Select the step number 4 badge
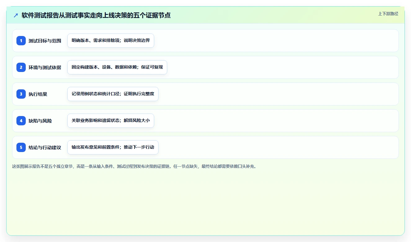 pyautogui.click(x=21, y=121)
